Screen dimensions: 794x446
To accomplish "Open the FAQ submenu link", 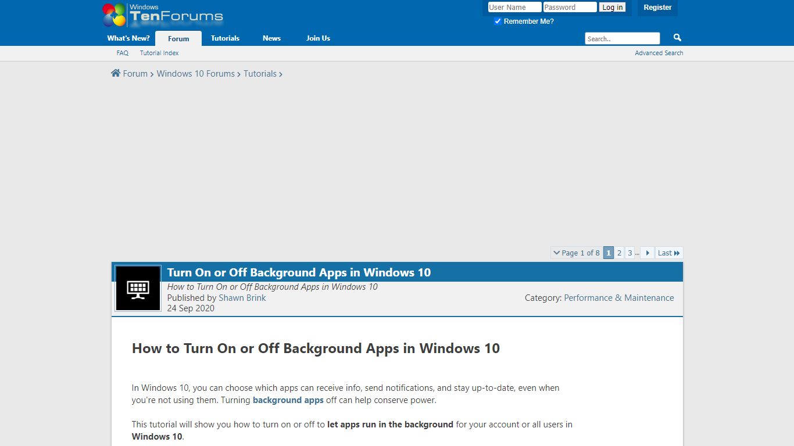I will point(122,53).
